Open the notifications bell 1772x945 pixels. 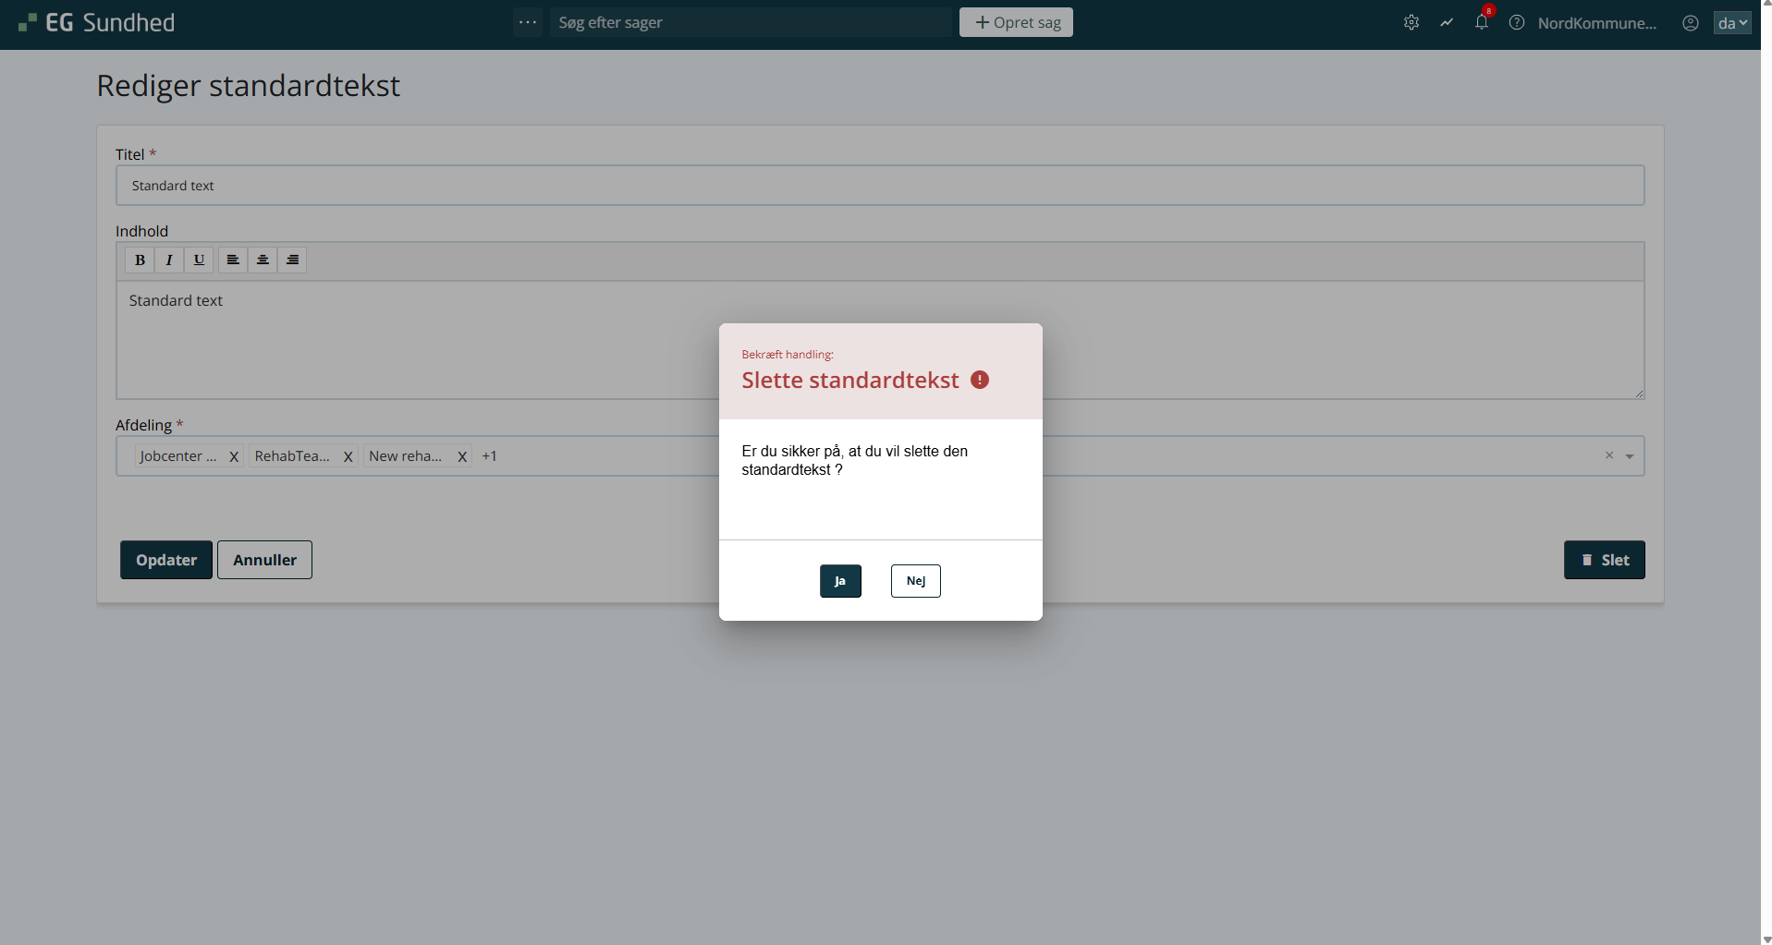coord(1482,23)
